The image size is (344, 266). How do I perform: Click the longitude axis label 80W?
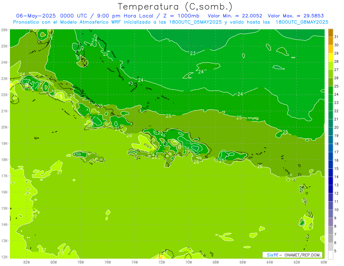coord(54,262)
